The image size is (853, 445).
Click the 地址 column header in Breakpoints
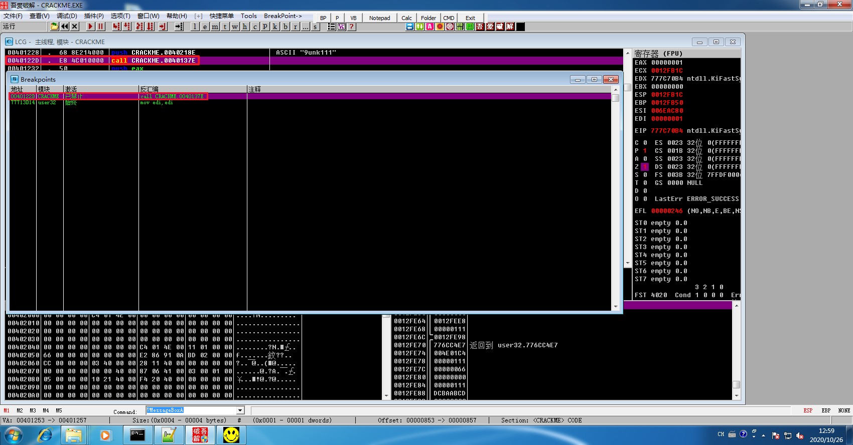tap(23, 89)
